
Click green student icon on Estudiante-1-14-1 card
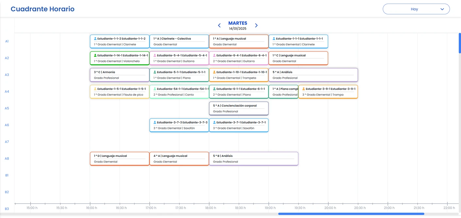95,56
